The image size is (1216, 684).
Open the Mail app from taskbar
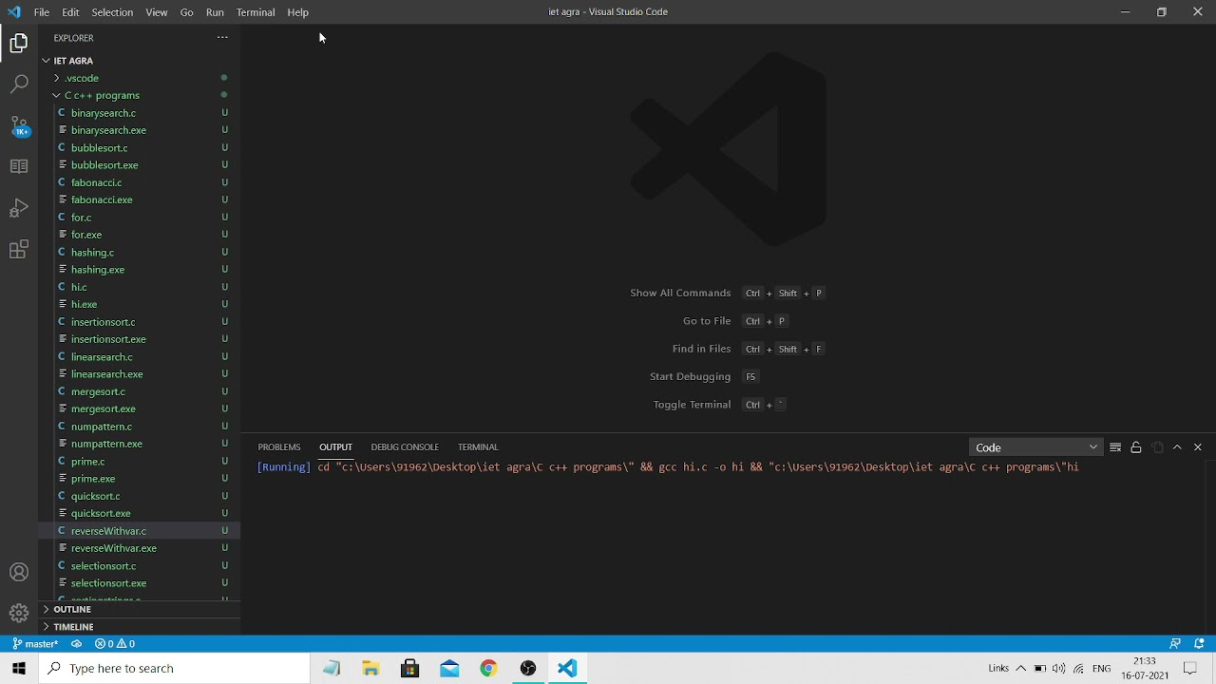coord(449,669)
